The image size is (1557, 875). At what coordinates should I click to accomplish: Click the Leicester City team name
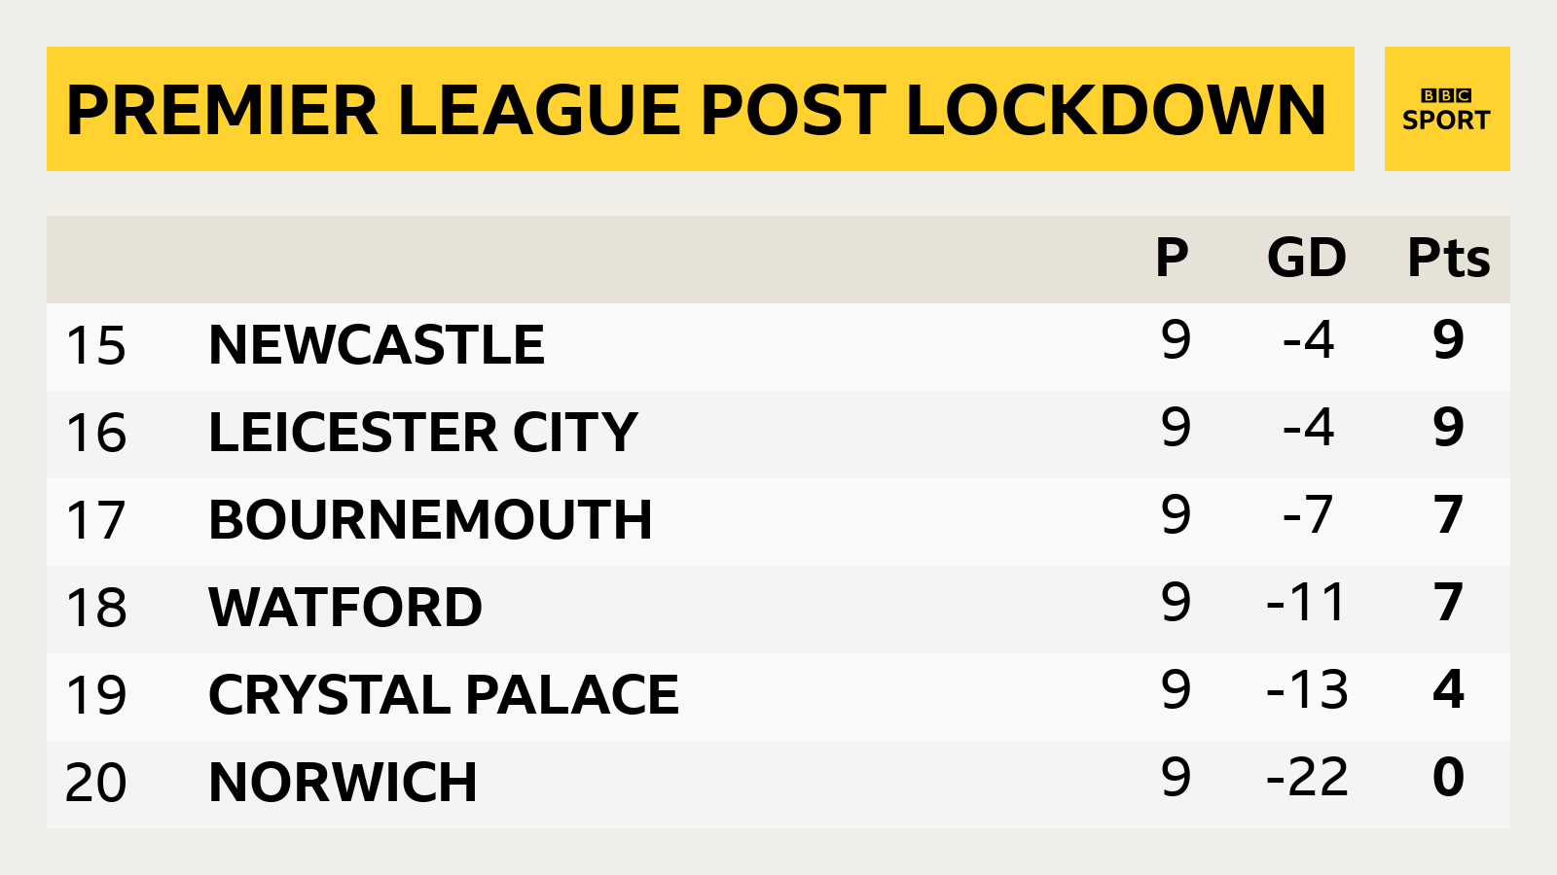(423, 433)
